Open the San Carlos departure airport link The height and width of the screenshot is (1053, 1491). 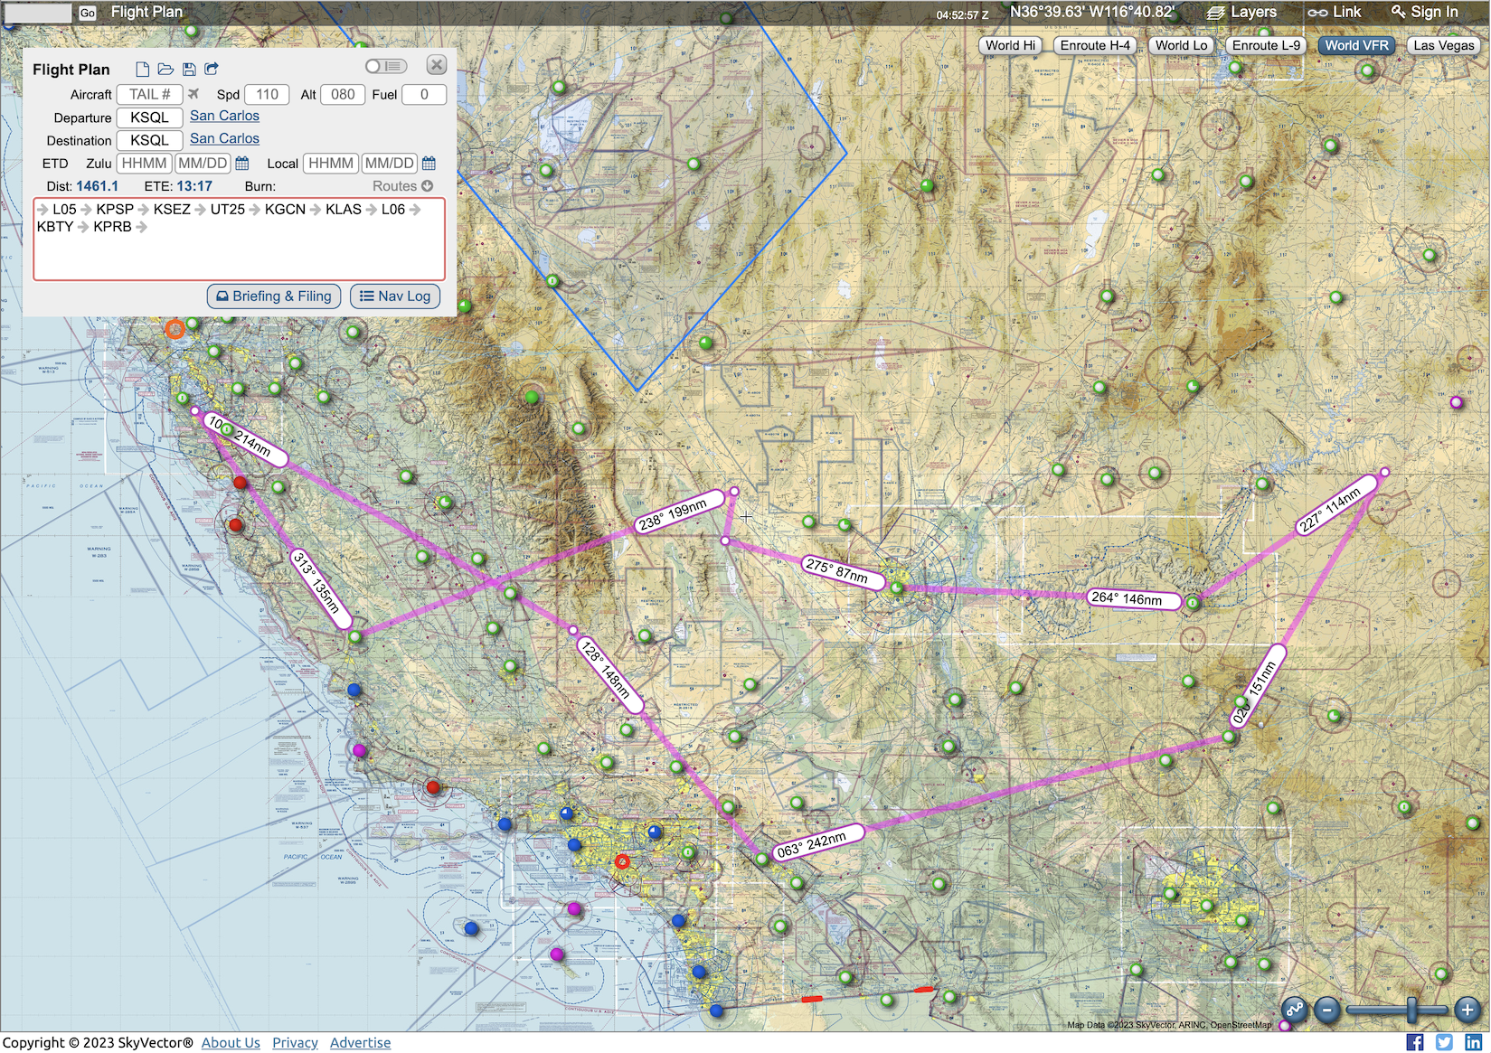click(224, 116)
